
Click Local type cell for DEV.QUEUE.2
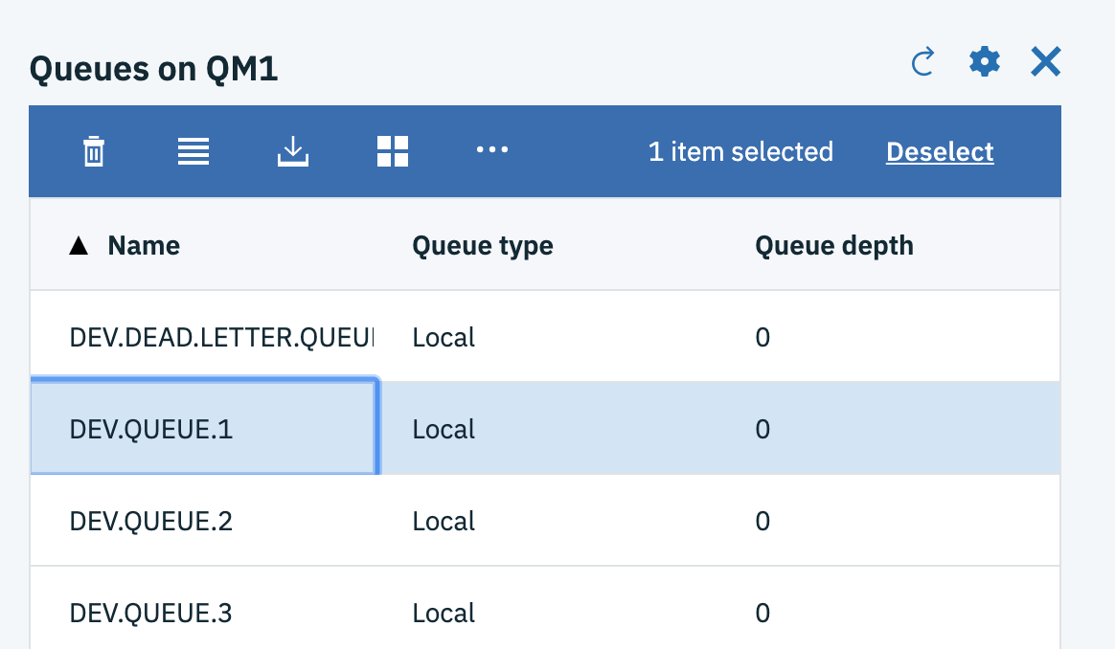click(x=444, y=522)
